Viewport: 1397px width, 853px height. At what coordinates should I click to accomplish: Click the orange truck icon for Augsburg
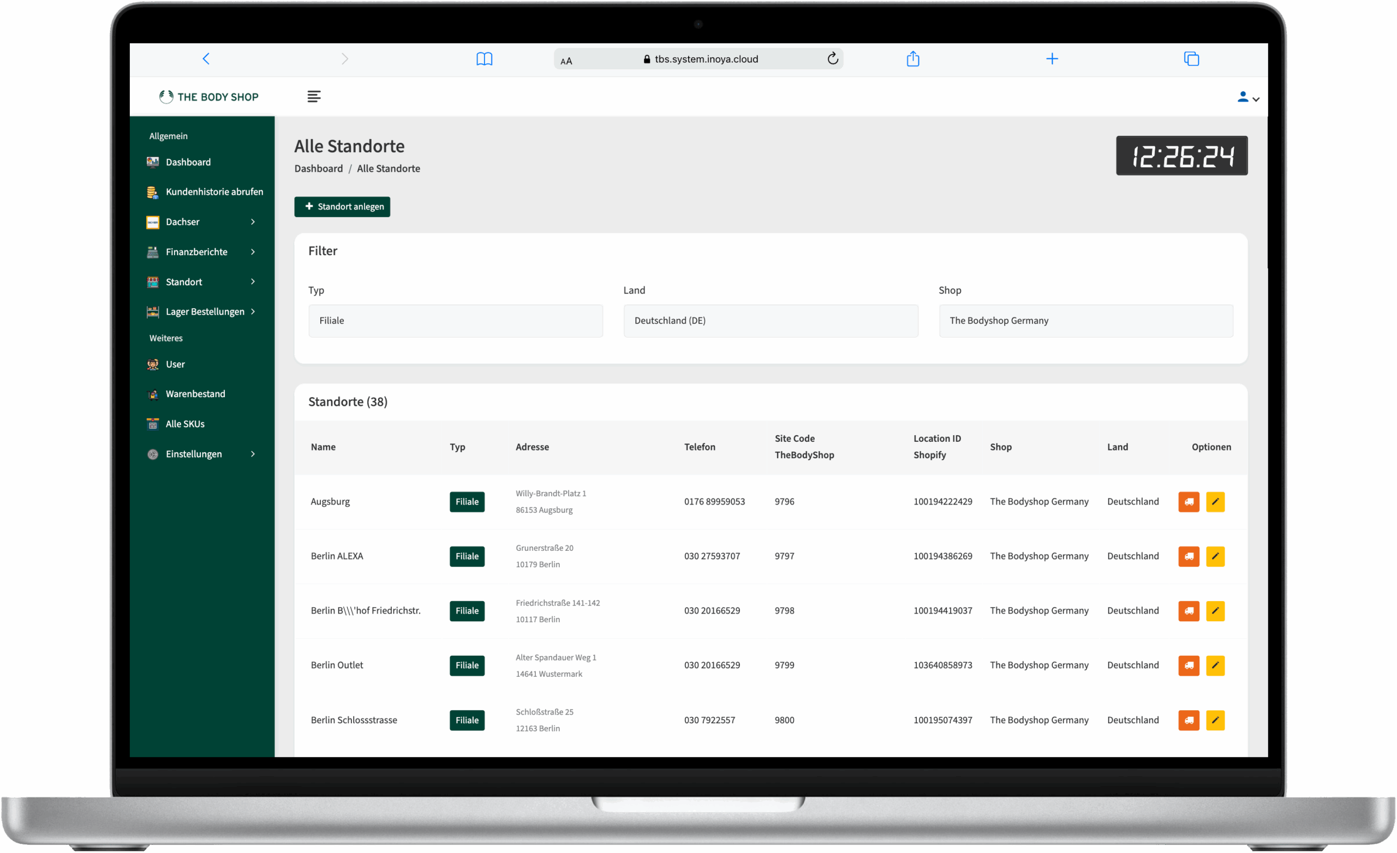point(1189,502)
